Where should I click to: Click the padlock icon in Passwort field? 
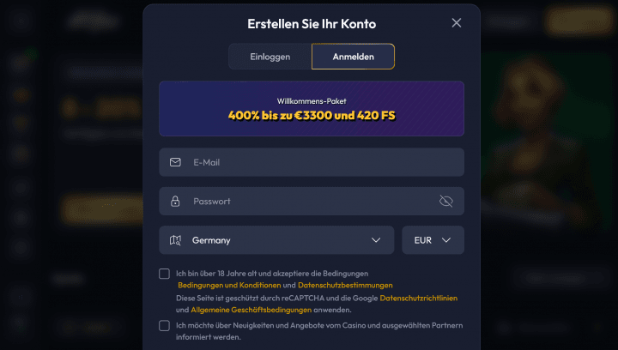tap(175, 202)
